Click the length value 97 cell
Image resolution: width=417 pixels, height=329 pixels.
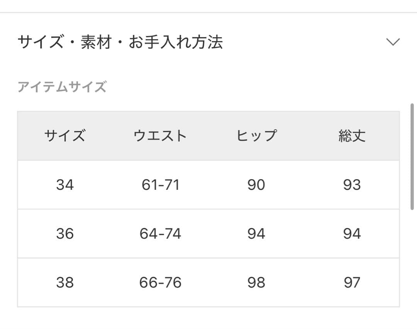[x=352, y=283]
